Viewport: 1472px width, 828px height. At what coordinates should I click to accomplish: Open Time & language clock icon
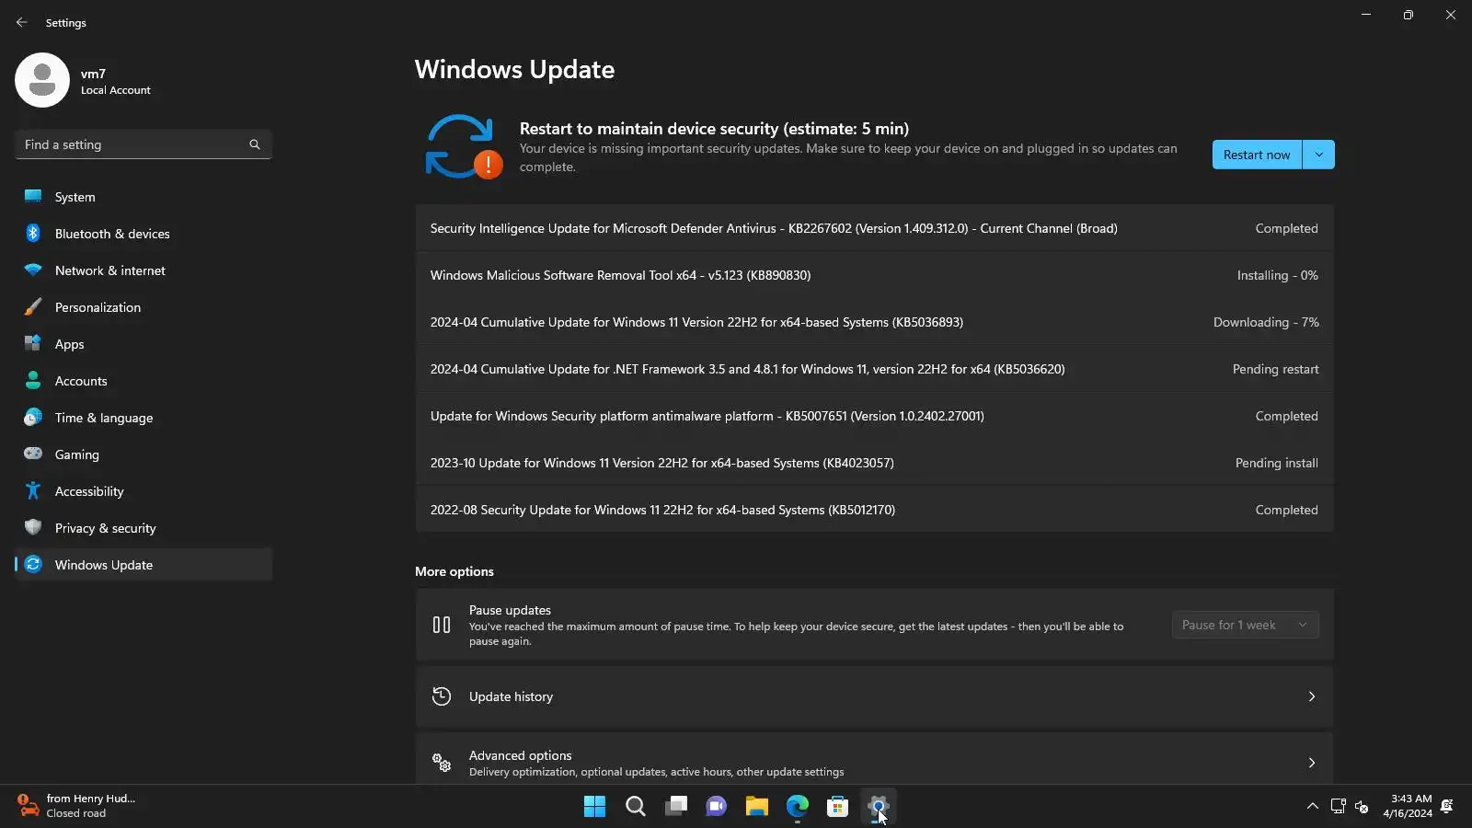point(33,417)
